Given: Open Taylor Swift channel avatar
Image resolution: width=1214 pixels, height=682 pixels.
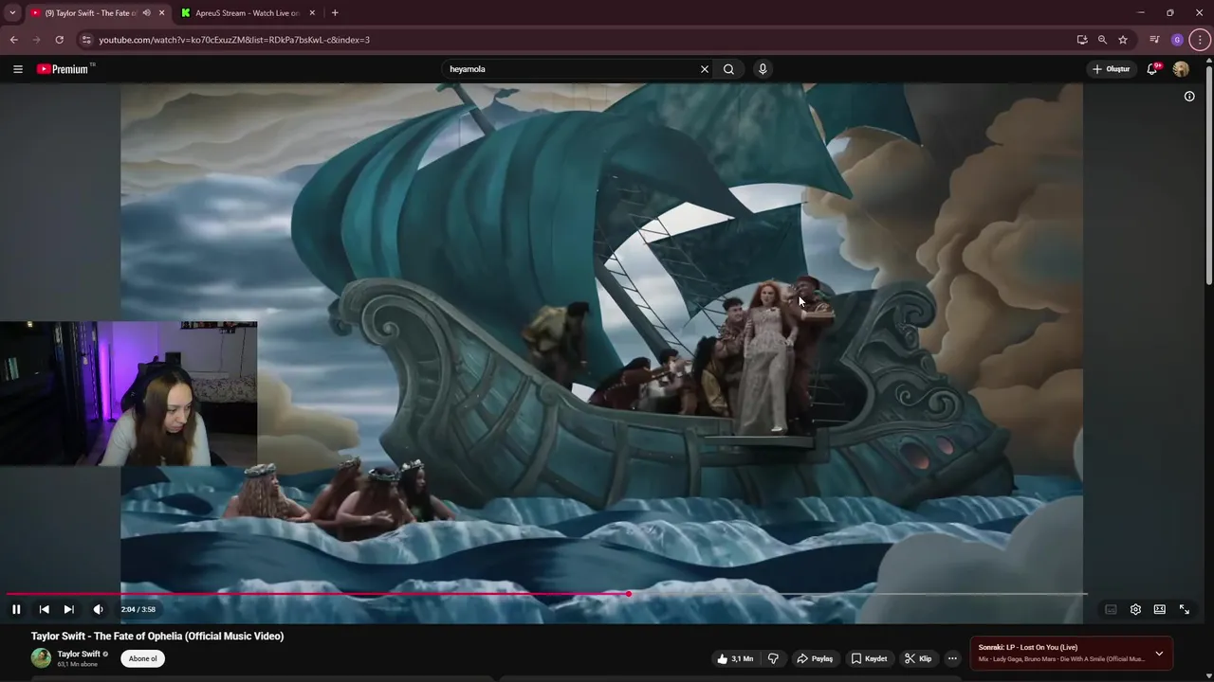Looking at the screenshot, I should pos(41,658).
